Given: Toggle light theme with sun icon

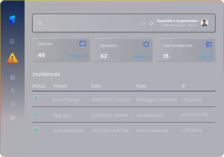Looking at the screenshot, I should coord(143,23).
